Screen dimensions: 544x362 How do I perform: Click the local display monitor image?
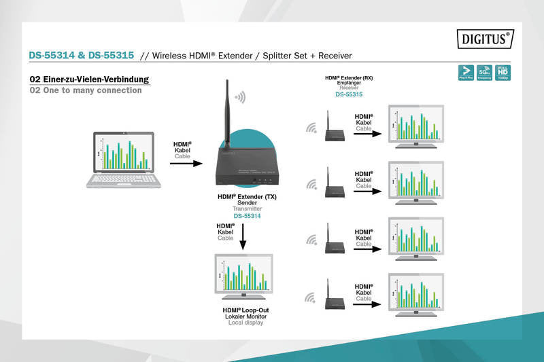coord(243,277)
